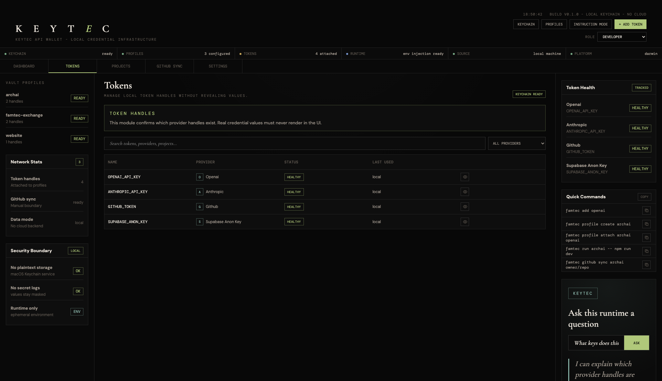Click the Anthropic provider 'A' icon
The height and width of the screenshot is (381, 662).
click(x=199, y=192)
